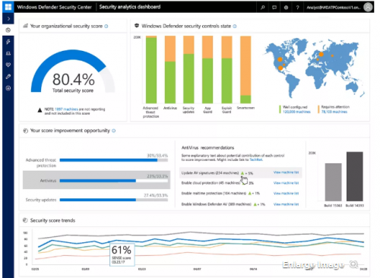Screen dimensions: 380x278
Task: Open the dashboard gauge icon in the sidebar
Action: point(8,30)
